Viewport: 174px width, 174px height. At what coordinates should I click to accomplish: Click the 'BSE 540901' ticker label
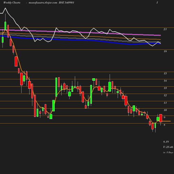click(66, 3)
